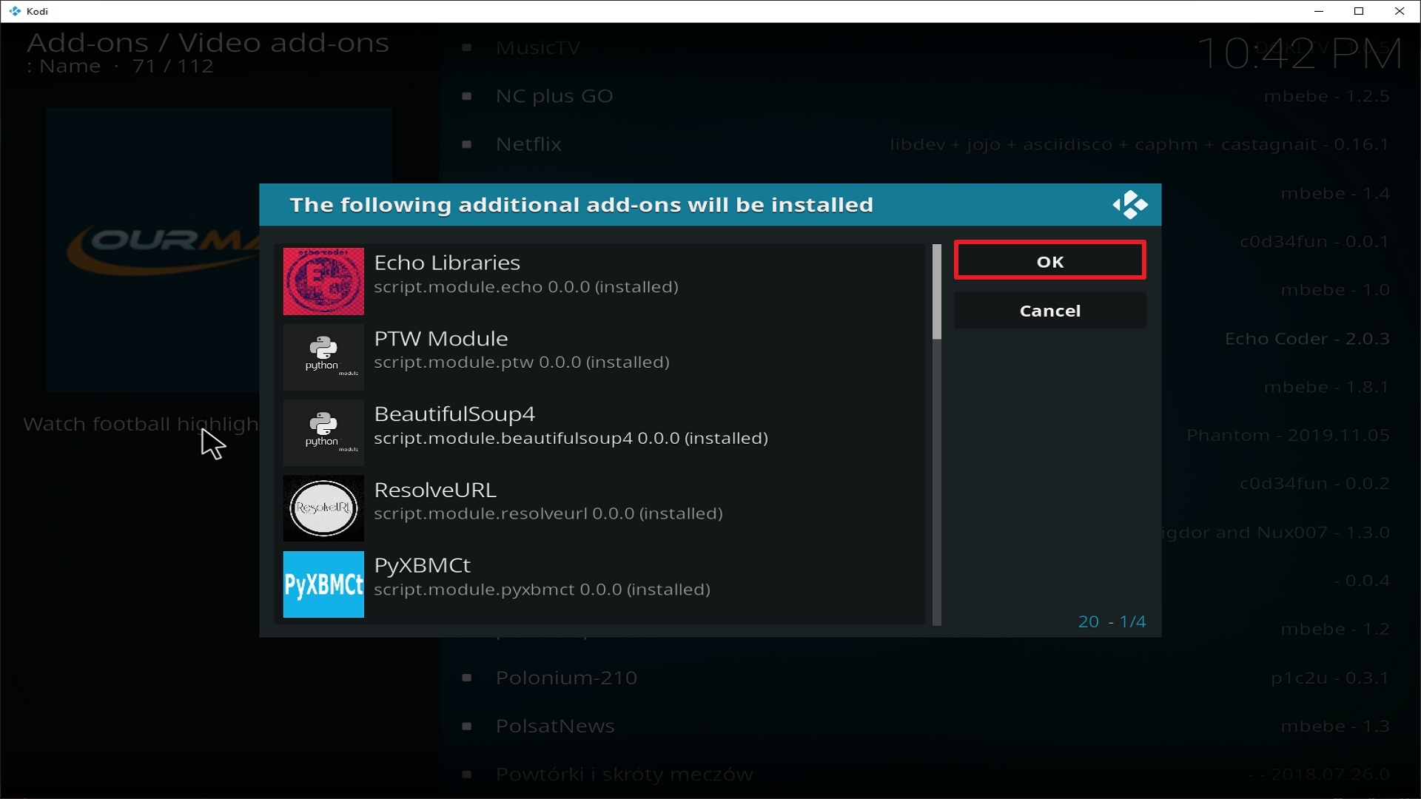Select the Echo Libraries icon
Image resolution: width=1421 pixels, height=799 pixels.
point(323,281)
